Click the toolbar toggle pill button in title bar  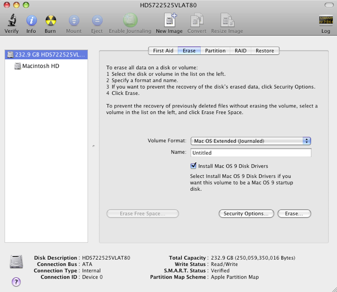(329, 5)
